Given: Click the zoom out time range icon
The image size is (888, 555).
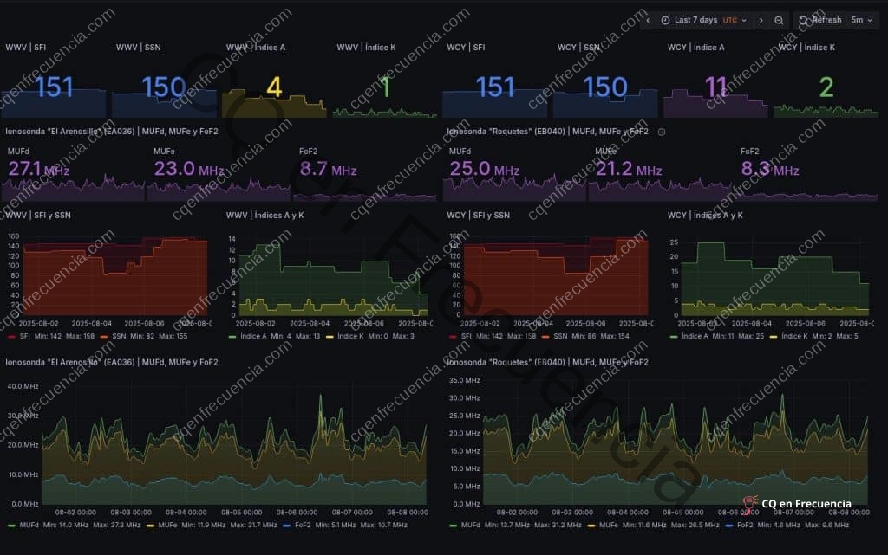Looking at the screenshot, I should tap(780, 20).
